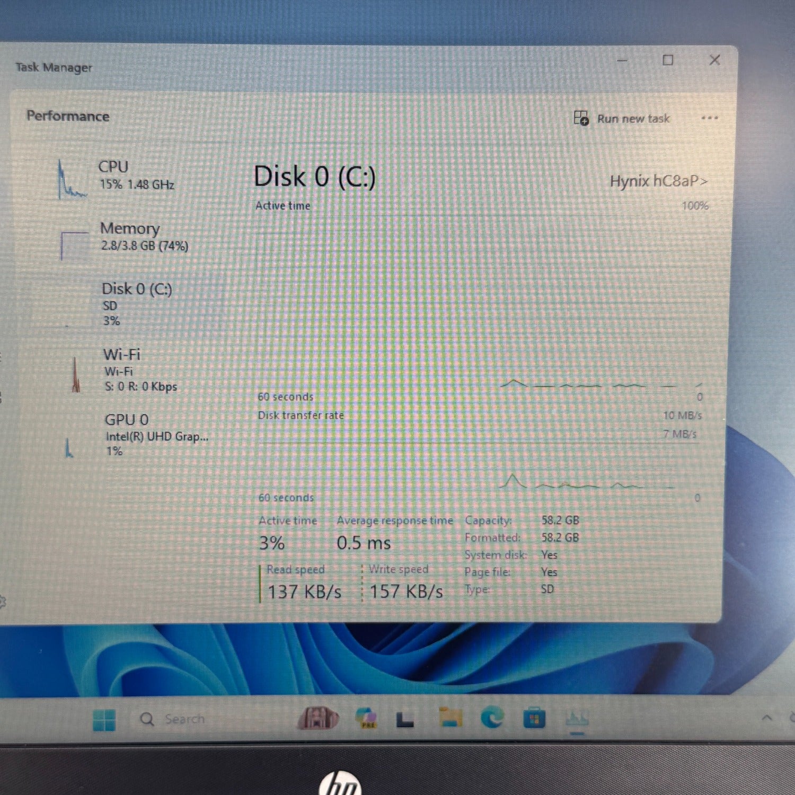Image resolution: width=795 pixels, height=795 pixels.
Task: Maximize the Task Manager window
Action: point(668,60)
